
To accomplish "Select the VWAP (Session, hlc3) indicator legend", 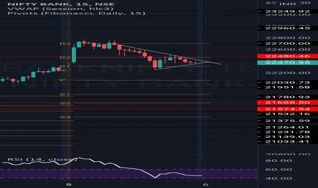I will click(60, 9).
